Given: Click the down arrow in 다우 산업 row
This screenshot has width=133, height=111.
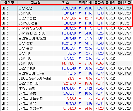Looking at the screenshot, I should click(x=80, y=8).
